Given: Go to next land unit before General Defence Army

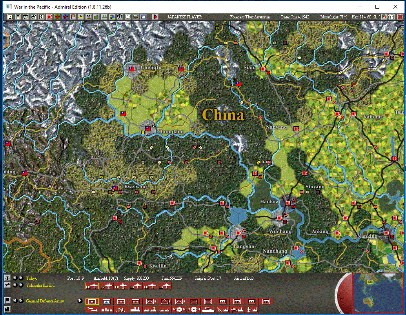Looking at the screenshot, I should click(x=21, y=301).
